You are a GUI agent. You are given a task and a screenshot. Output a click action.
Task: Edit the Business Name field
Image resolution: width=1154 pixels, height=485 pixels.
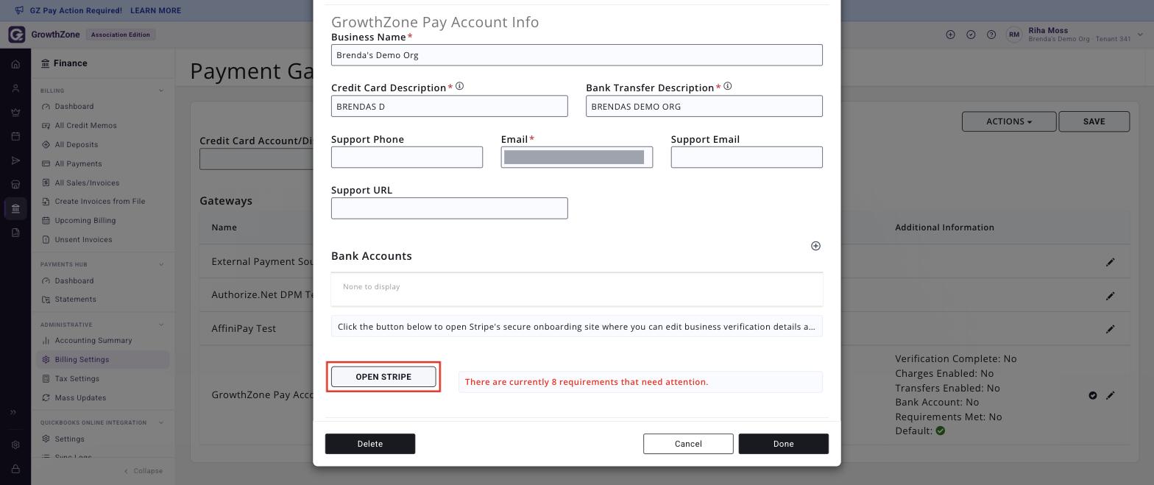577,55
